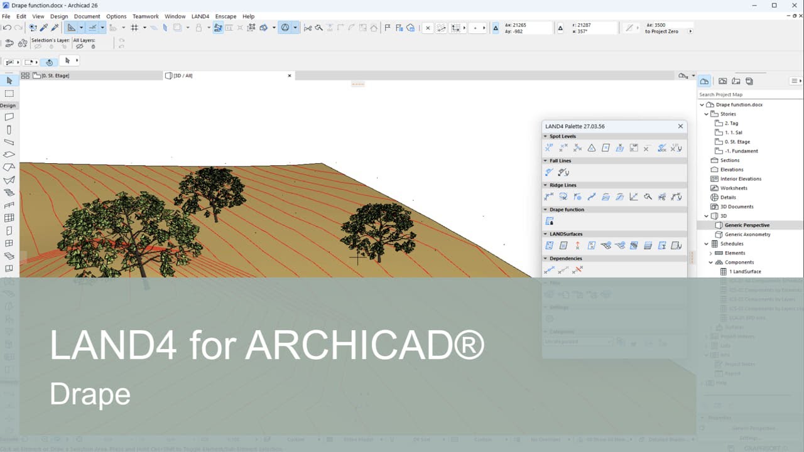
Task: Open the File menu
Action: click(6, 16)
